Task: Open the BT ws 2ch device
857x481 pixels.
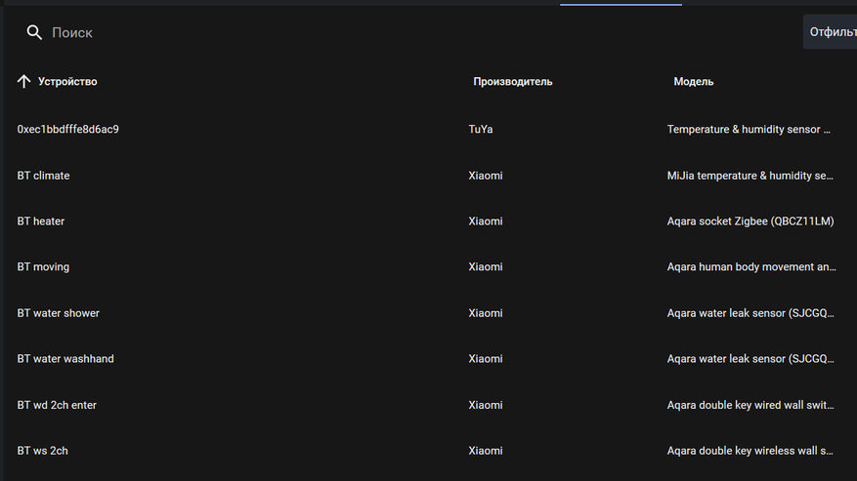Action: pyautogui.click(x=42, y=451)
